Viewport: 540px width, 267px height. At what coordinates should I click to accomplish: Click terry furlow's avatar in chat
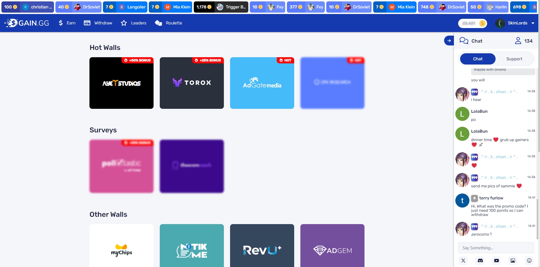(x=462, y=201)
